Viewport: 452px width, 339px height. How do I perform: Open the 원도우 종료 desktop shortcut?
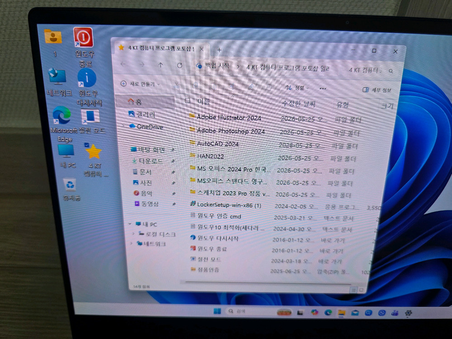(83, 47)
